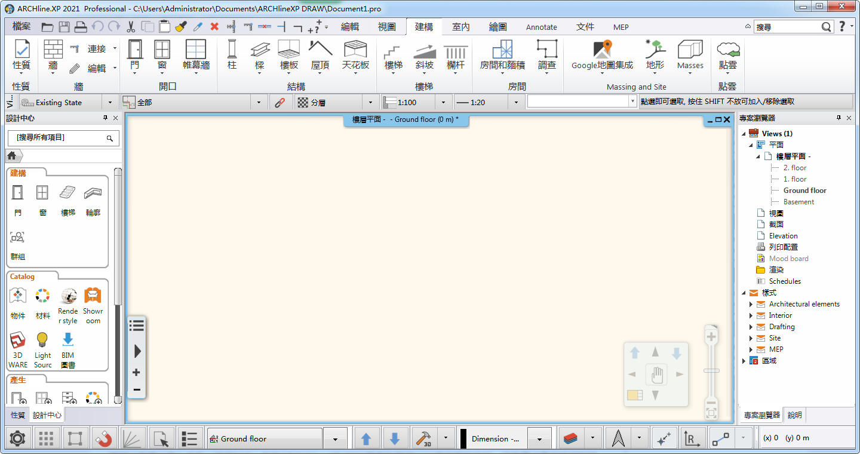
Task: Toggle the angle lines tracking button
Action: [133, 438]
